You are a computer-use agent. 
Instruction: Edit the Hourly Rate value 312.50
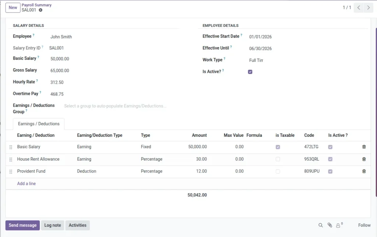coord(57,83)
